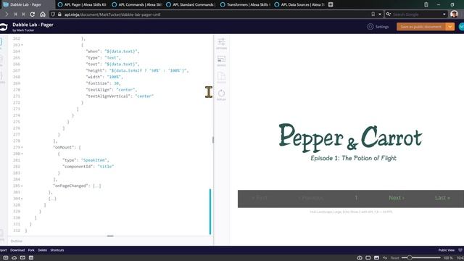Screen dimensions: 464x261
Task: Click the address bar URL
Action: pos(112,14)
